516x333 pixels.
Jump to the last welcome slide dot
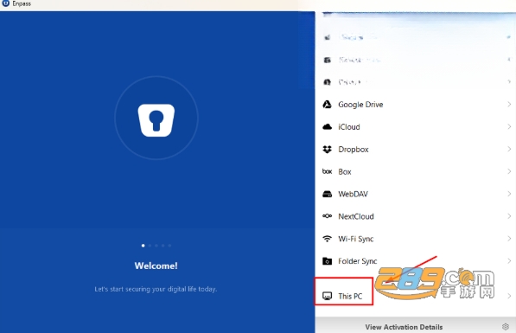pyautogui.click(x=169, y=246)
